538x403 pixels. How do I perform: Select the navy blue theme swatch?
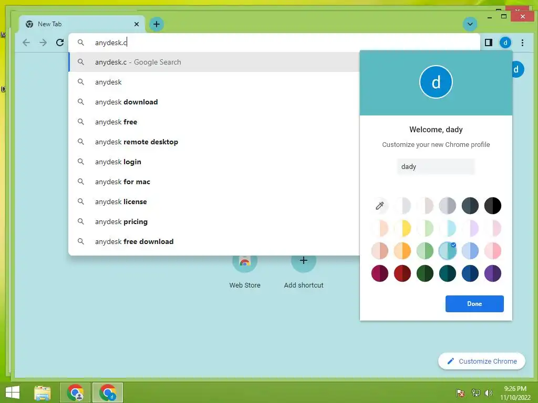click(470, 273)
